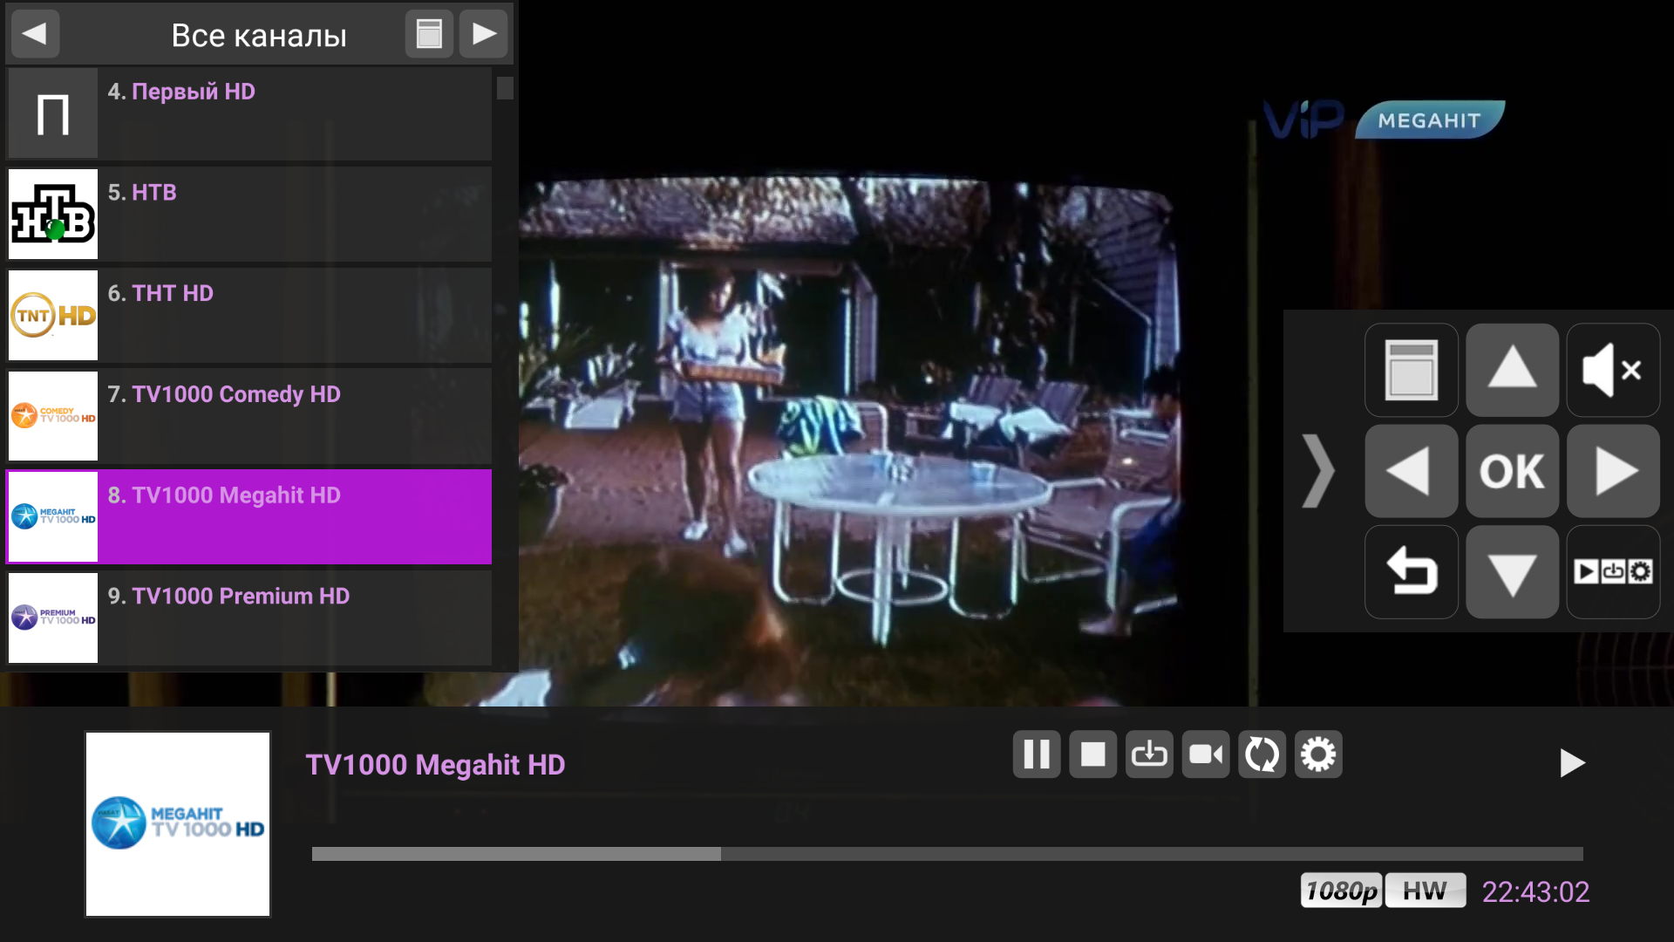Tap the Back arrow on remote pad

[1411, 572]
